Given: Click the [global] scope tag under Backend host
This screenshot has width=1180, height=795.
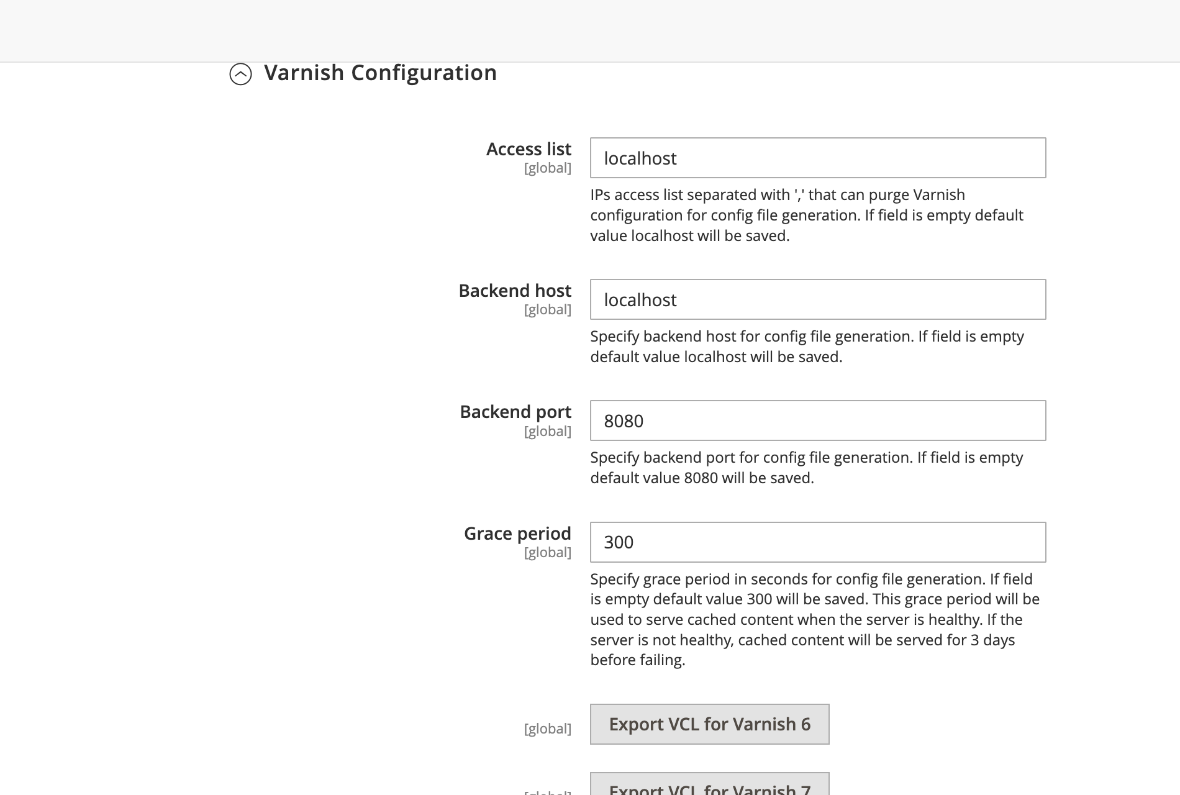Looking at the screenshot, I should [x=548, y=309].
